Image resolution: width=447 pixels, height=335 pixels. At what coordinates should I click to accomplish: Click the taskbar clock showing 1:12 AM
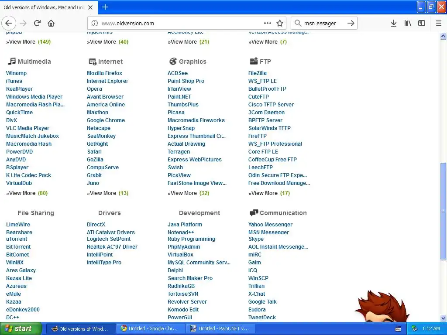coord(431,329)
